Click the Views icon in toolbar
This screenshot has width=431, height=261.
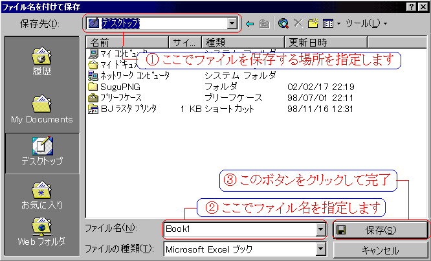328,24
